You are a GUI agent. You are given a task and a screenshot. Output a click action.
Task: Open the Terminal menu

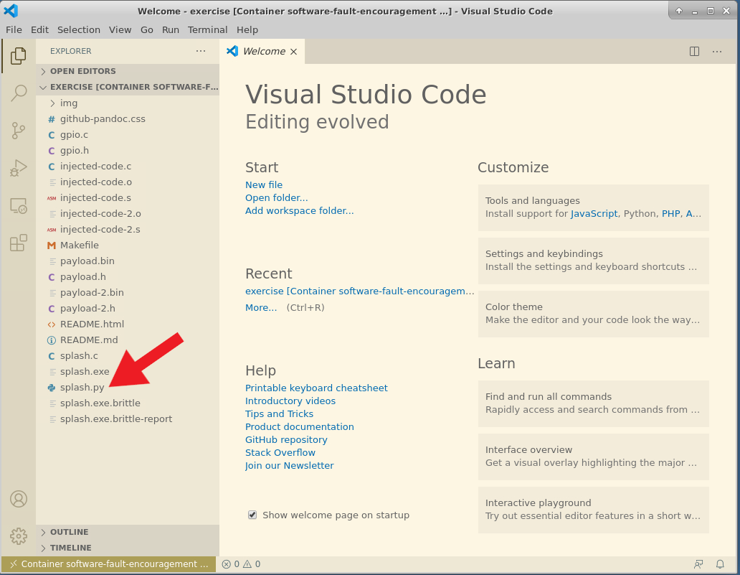tap(208, 29)
